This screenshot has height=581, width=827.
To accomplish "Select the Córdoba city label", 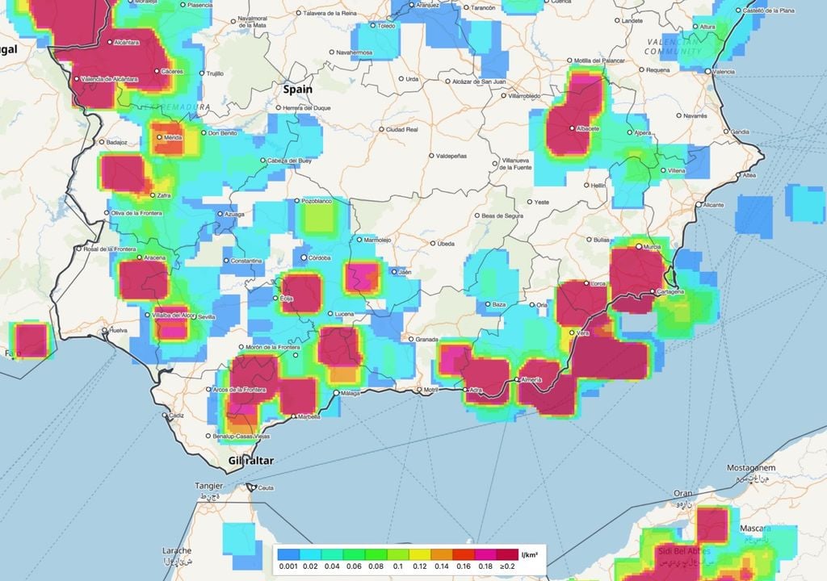I will click(x=320, y=257).
